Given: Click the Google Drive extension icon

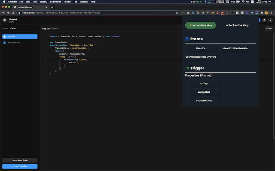Looking at the screenshot, I should [x=203, y=12].
